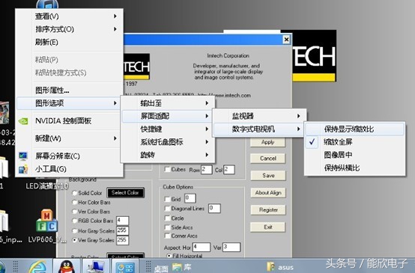Viewport: 415px width, 273px height.
Task: Click the Grid value field
Action: click(x=190, y=198)
